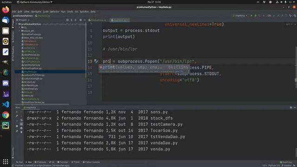
Task: Select opened file target icon in Project panel
Action: pos(67,20)
